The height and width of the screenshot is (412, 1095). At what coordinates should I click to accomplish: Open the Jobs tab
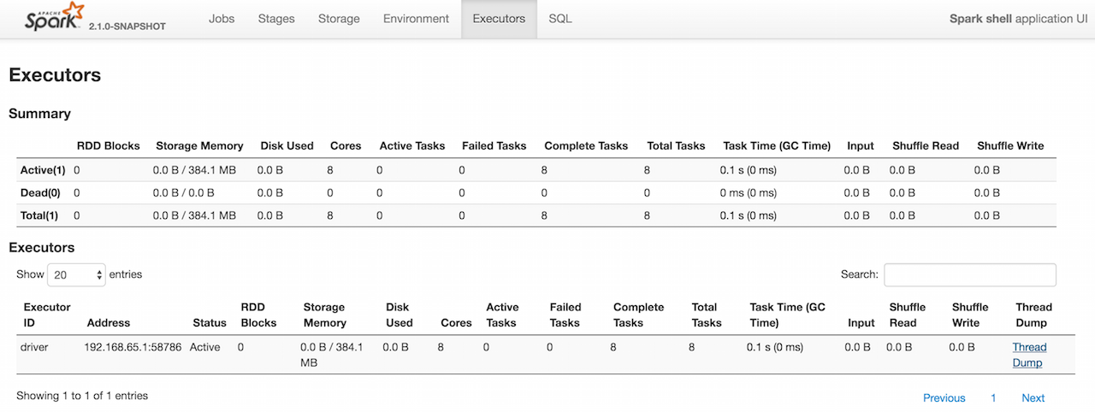coord(222,19)
